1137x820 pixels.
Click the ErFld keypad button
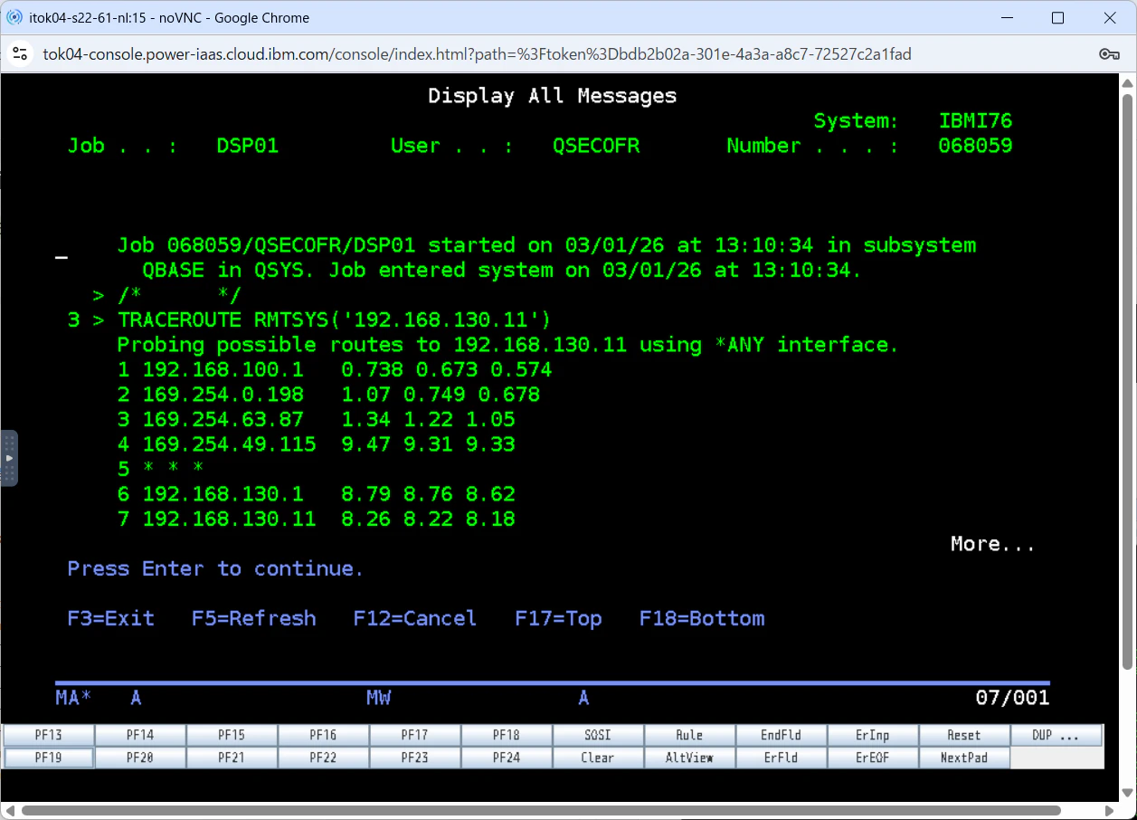[781, 758]
